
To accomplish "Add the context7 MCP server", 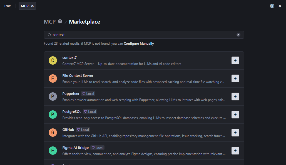I will 235,60.
